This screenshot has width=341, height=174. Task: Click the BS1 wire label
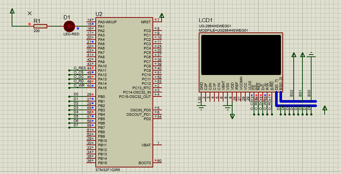[300, 93]
